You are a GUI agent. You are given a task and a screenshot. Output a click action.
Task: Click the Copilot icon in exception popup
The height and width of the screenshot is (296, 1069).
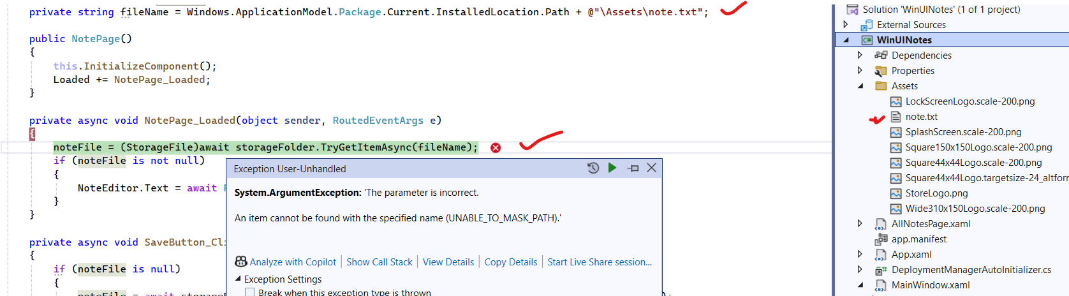pyautogui.click(x=241, y=262)
